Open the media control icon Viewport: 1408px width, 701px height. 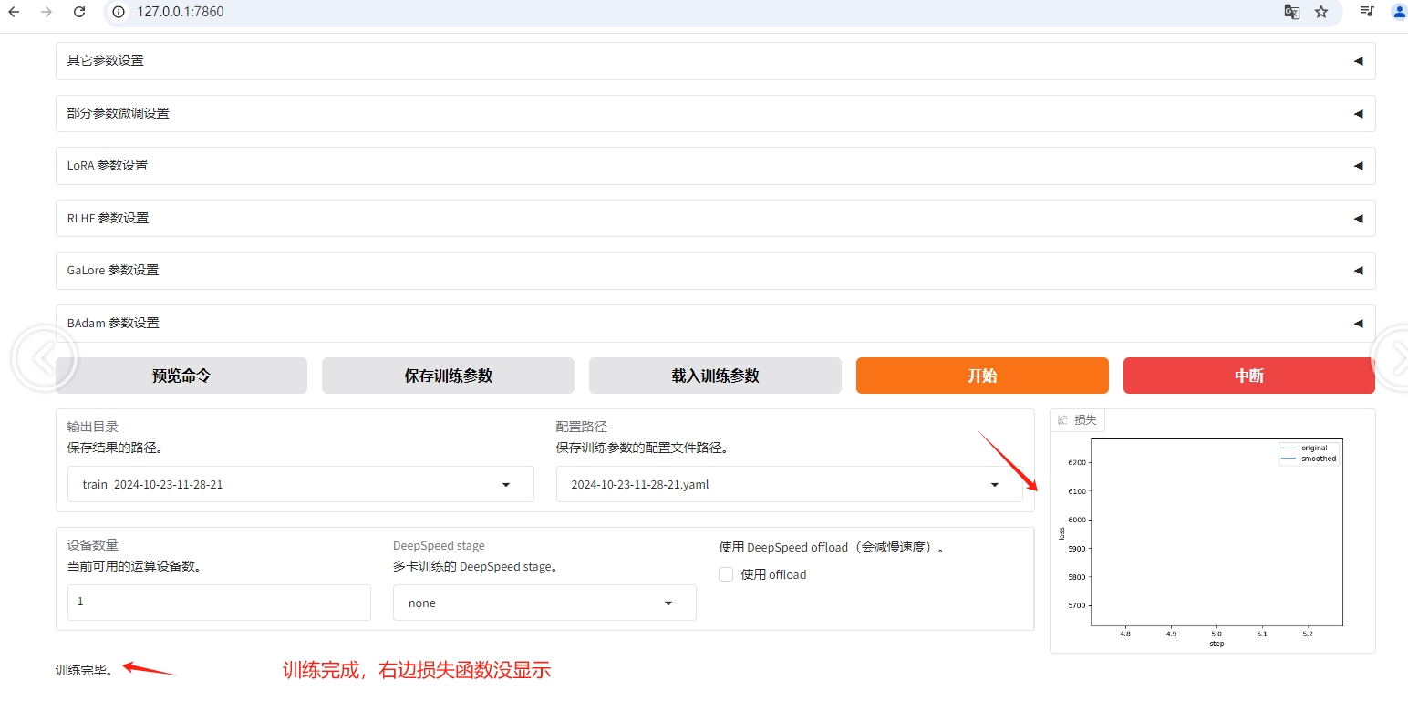pyautogui.click(x=1366, y=12)
